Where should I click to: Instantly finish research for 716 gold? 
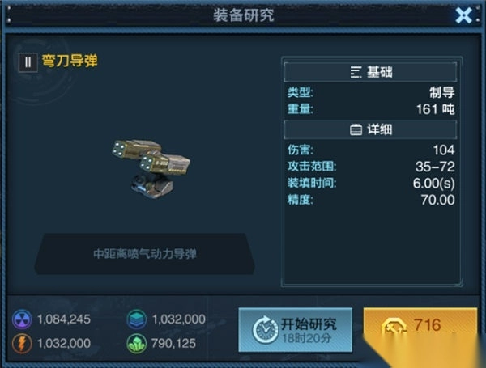point(420,328)
